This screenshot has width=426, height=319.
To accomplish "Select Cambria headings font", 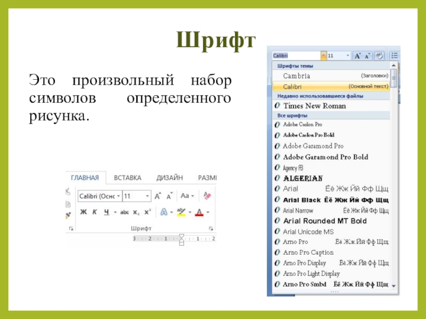I will [x=331, y=75].
